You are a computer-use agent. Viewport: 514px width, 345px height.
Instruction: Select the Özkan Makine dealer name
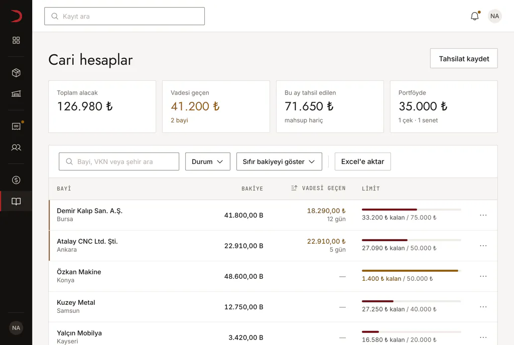coord(79,272)
